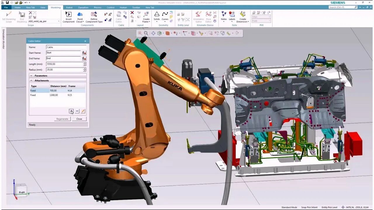Open the Curves dropdown arrow
Image resolution: width=374 pixels, height=210 pixels.
(165, 22)
